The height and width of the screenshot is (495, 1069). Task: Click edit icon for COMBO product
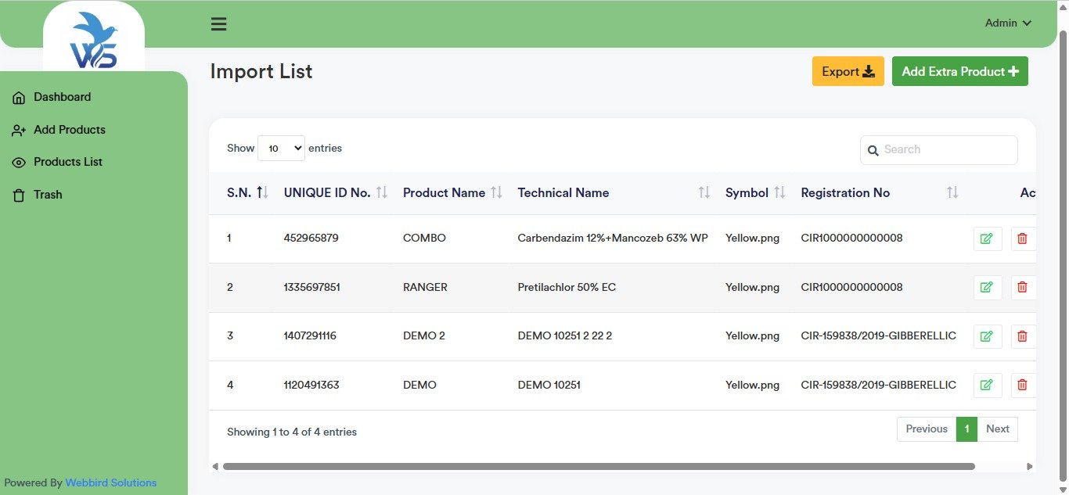coord(987,239)
